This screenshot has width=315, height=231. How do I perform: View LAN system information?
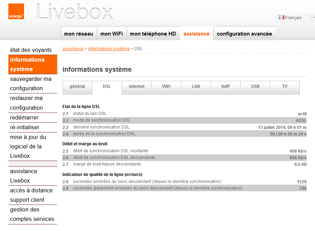coord(196,87)
